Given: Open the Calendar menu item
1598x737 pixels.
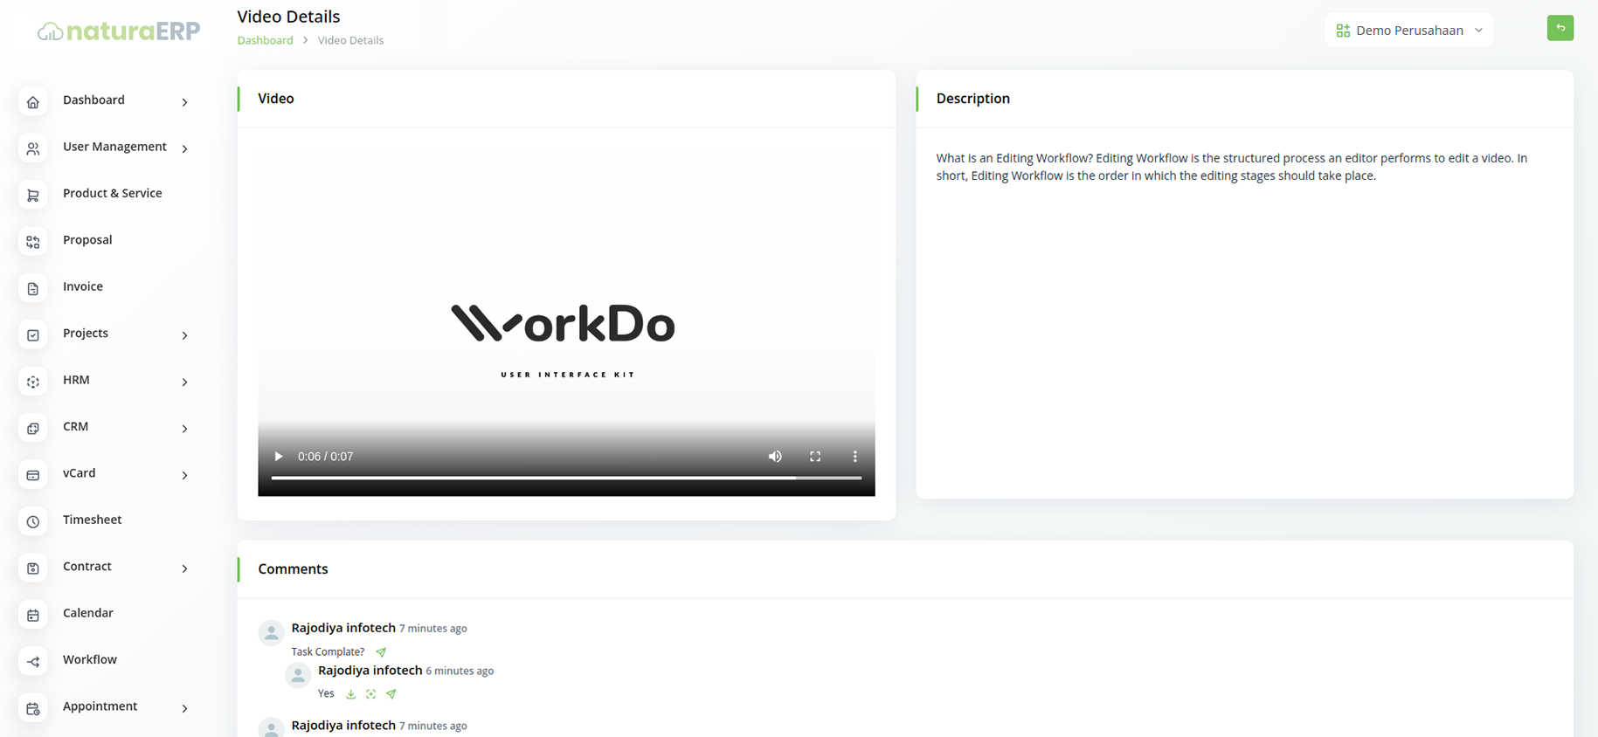Looking at the screenshot, I should (x=88, y=613).
